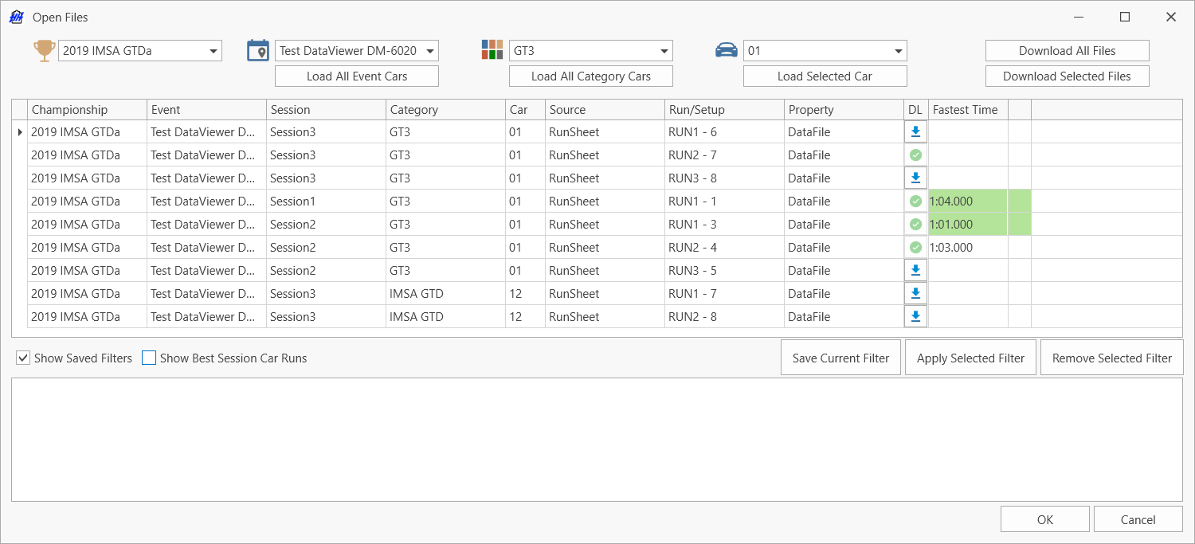Click download icon for car 12 RUN1 - 7
The image size is (1195, 544).
[915, 294]
